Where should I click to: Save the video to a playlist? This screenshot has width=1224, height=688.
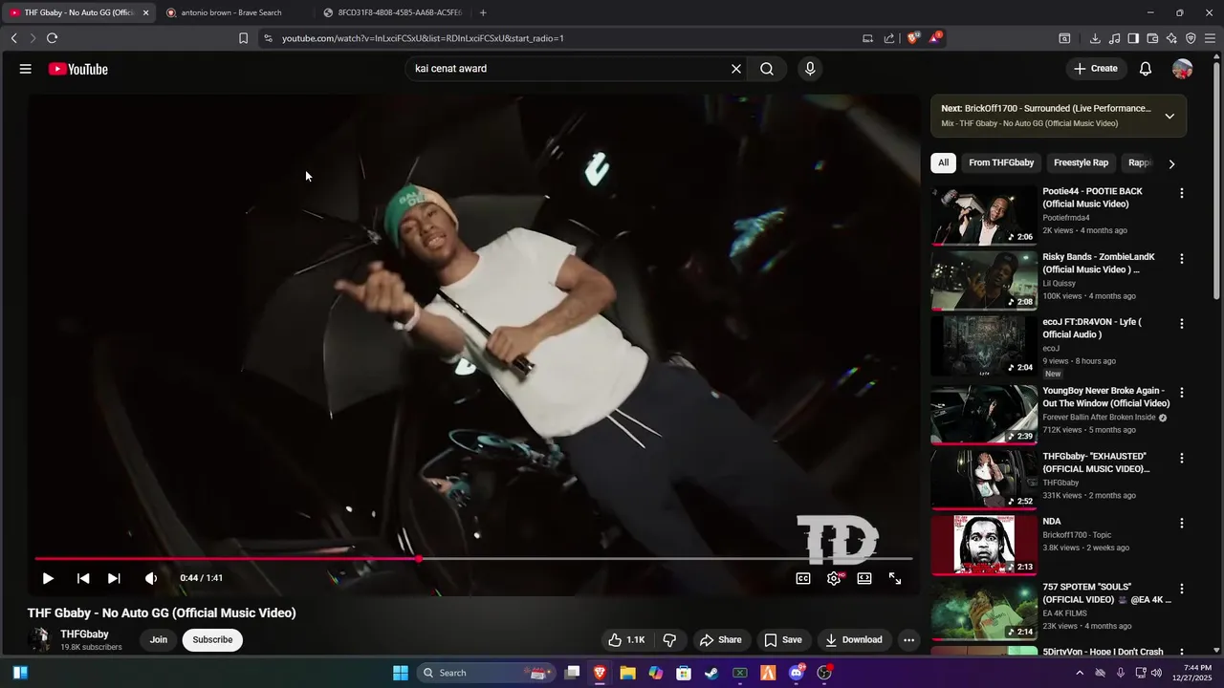[x=782, y=640]
